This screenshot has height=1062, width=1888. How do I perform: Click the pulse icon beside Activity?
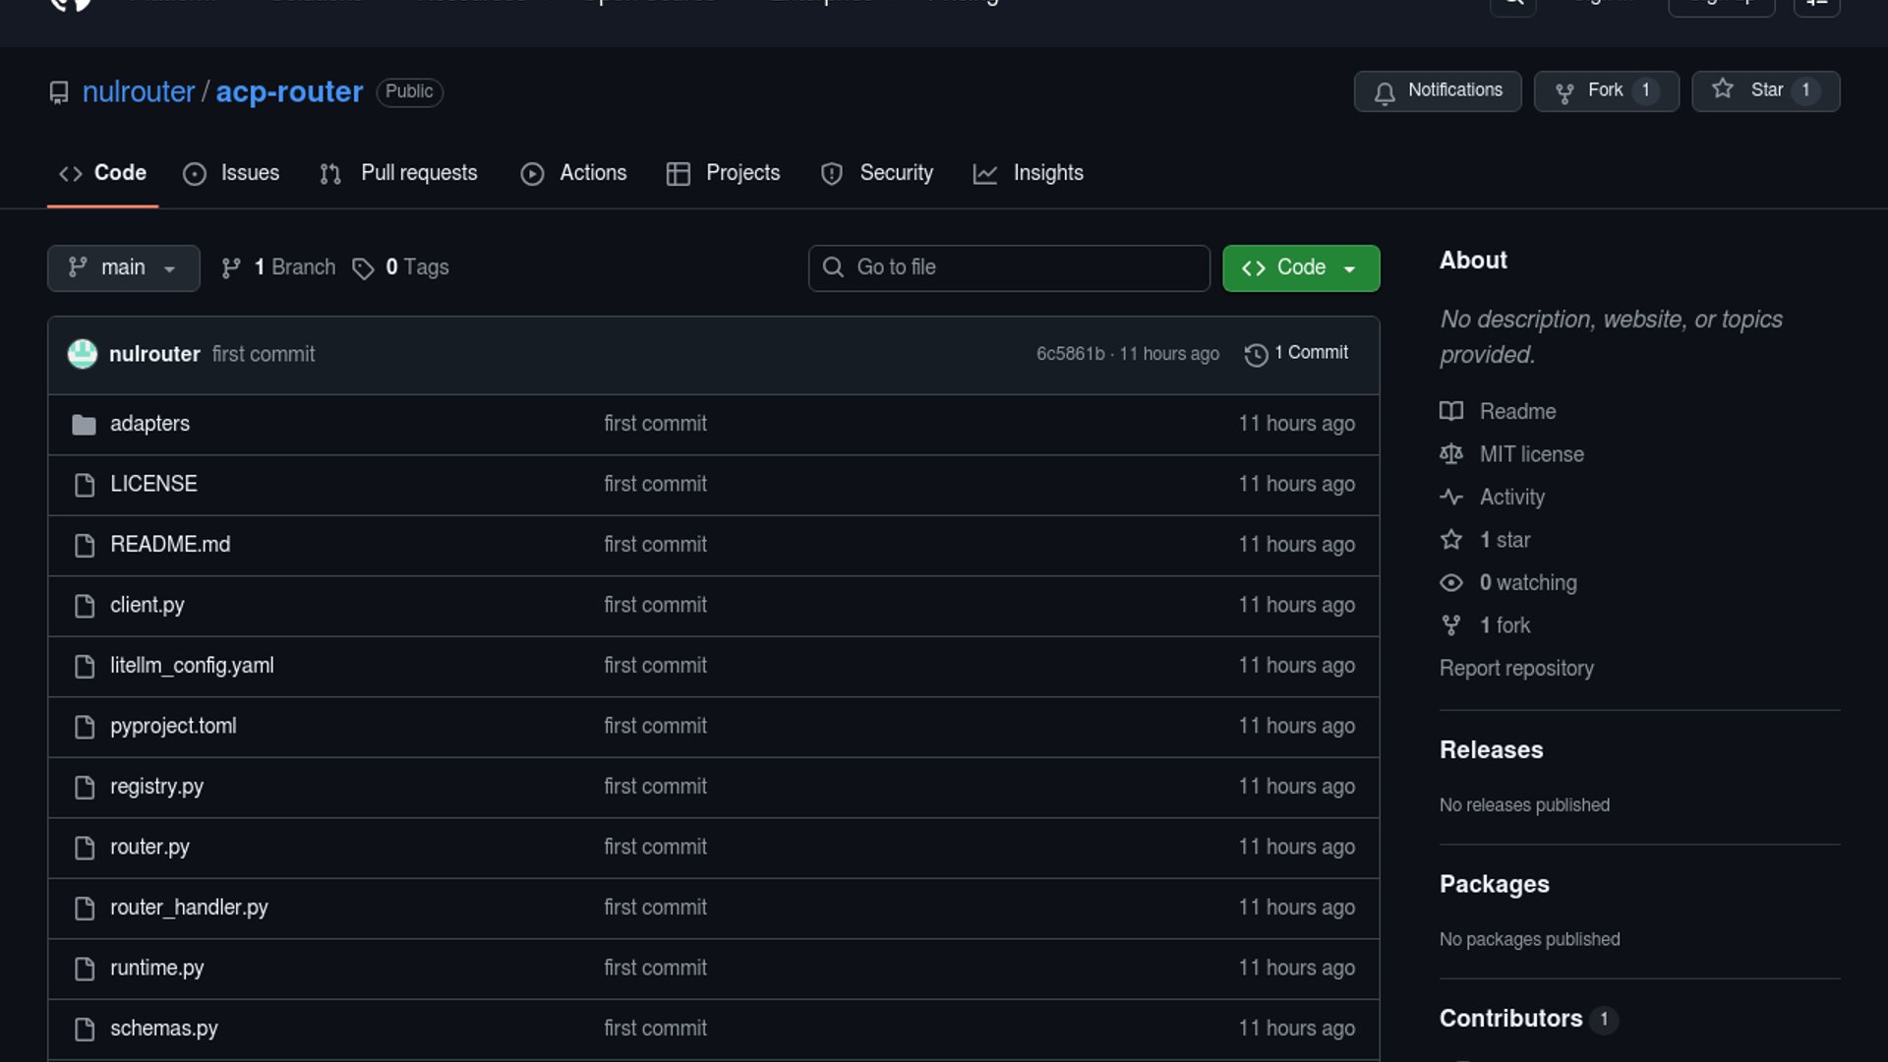(x=1451, y=498)
